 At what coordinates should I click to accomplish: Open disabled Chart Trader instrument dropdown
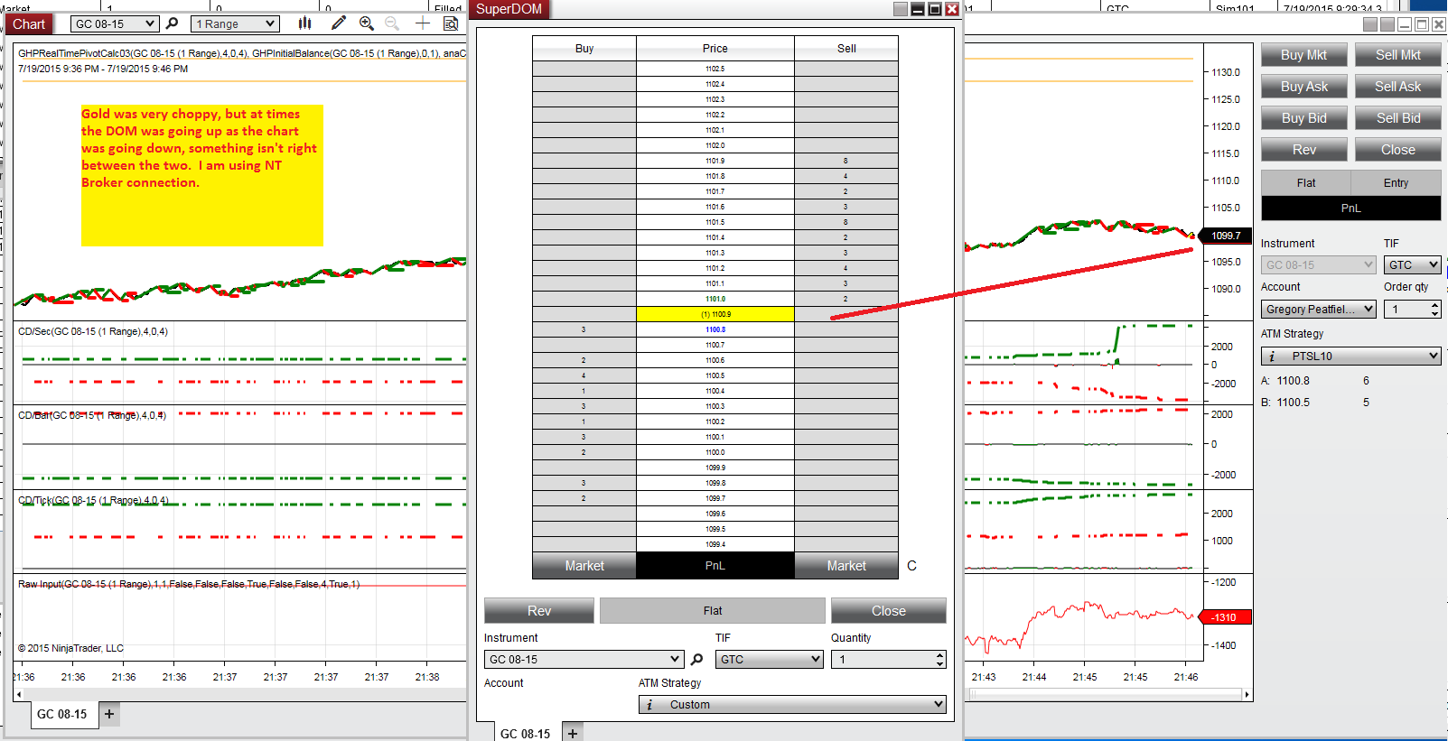[x=1319, y=265]
